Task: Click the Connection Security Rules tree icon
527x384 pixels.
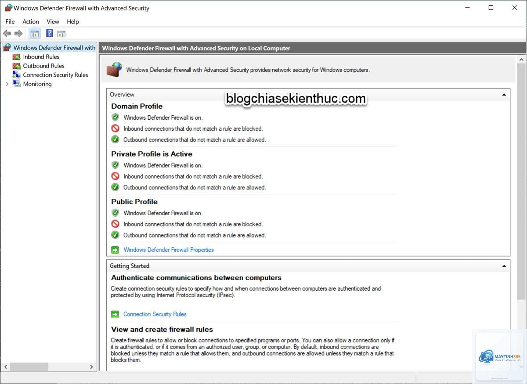Action: pyautogui.click(x=17, y=75)
